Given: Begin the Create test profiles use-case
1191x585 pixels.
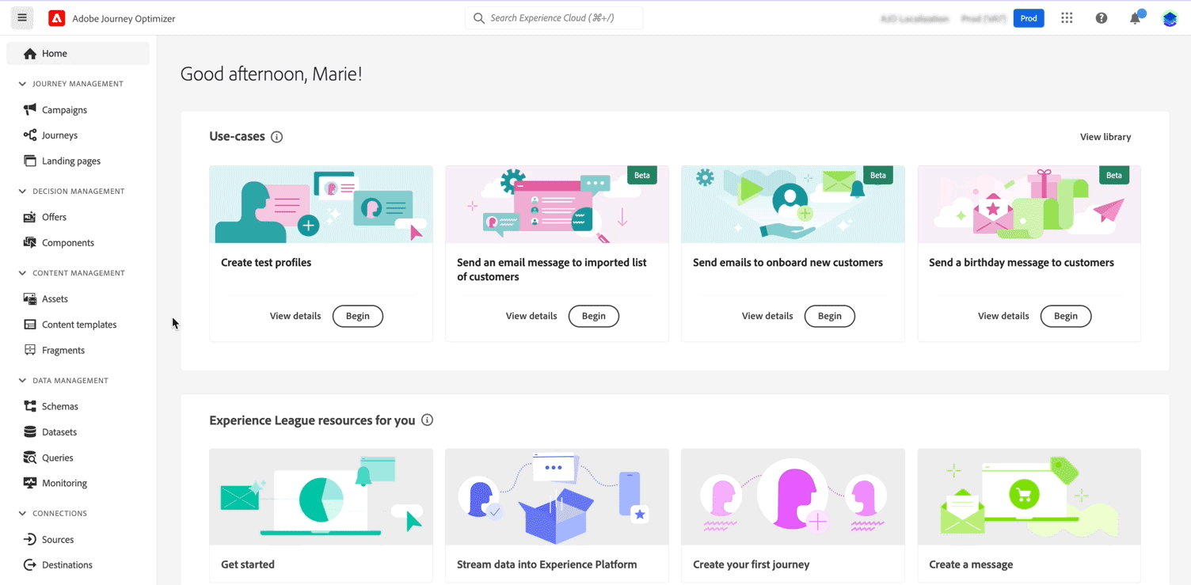Looking at the screenshot, I should pyautogui.click(x=358, y=316).
